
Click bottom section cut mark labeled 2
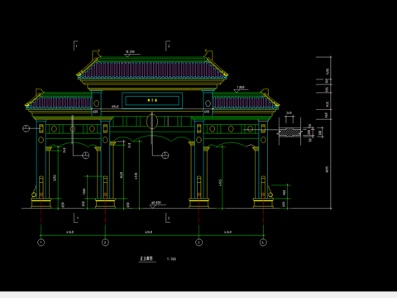tap(168, 218)
